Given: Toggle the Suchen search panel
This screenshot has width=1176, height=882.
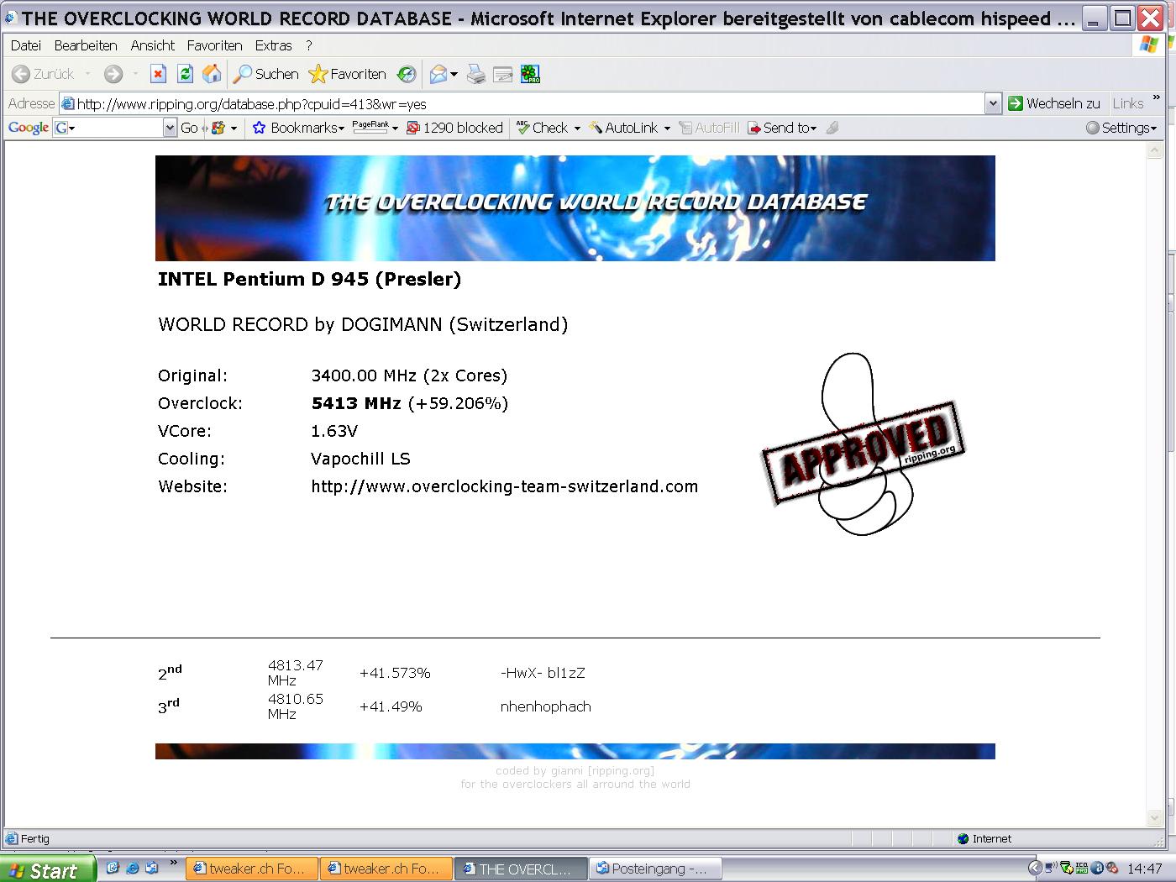Looking at the screenshot, I should click(x=266, y=75).
